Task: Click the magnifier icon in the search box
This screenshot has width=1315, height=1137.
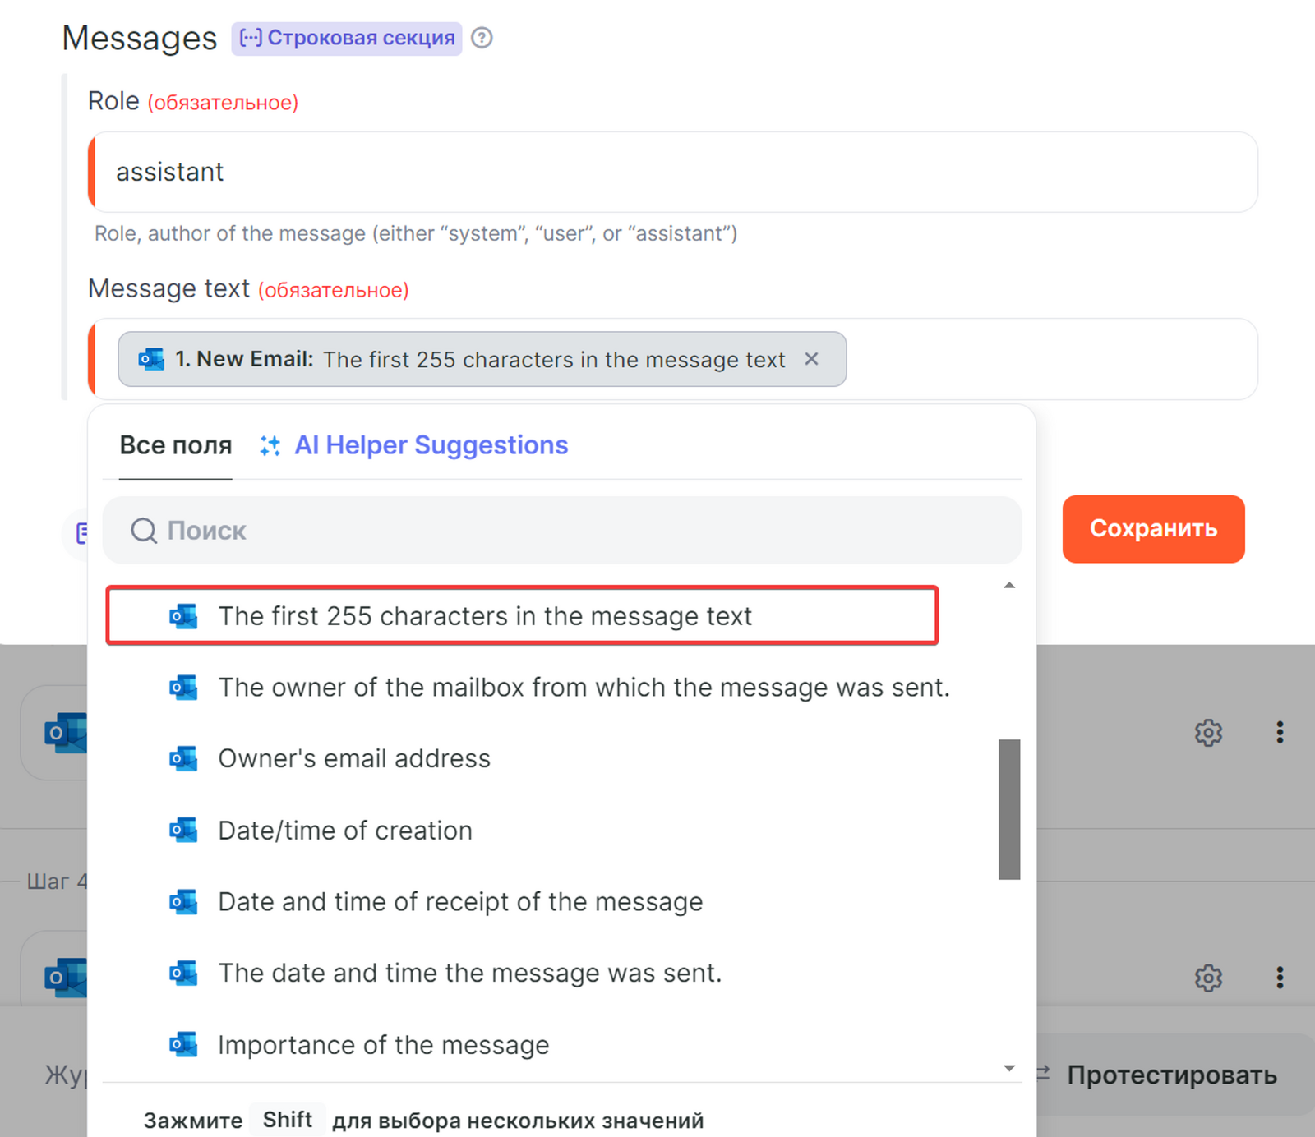Action: [144, 531]
